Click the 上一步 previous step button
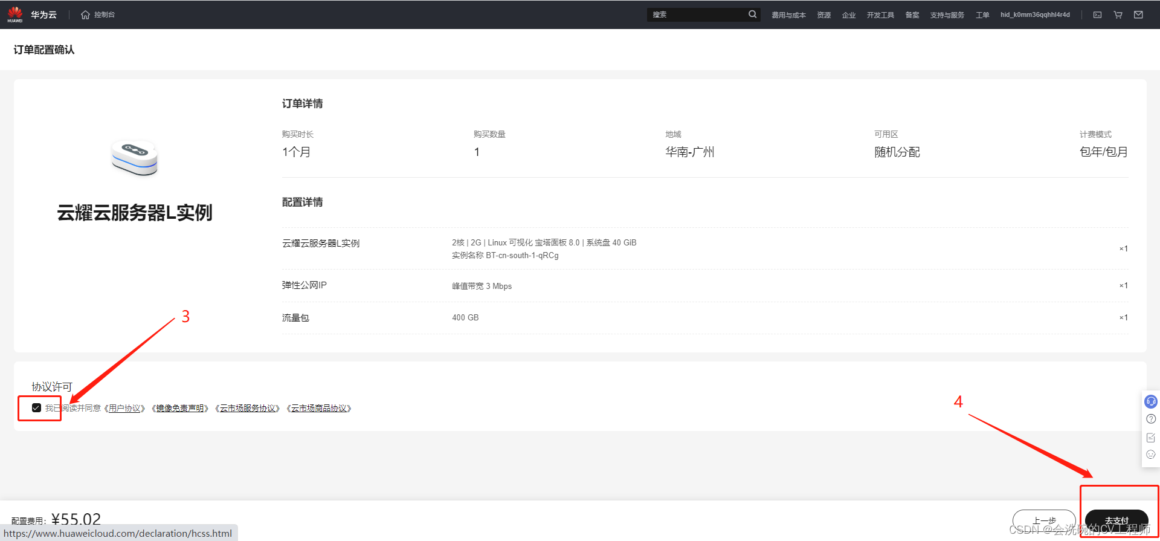Viewport: 1160px width, 541px height. tap(1044, 520)
